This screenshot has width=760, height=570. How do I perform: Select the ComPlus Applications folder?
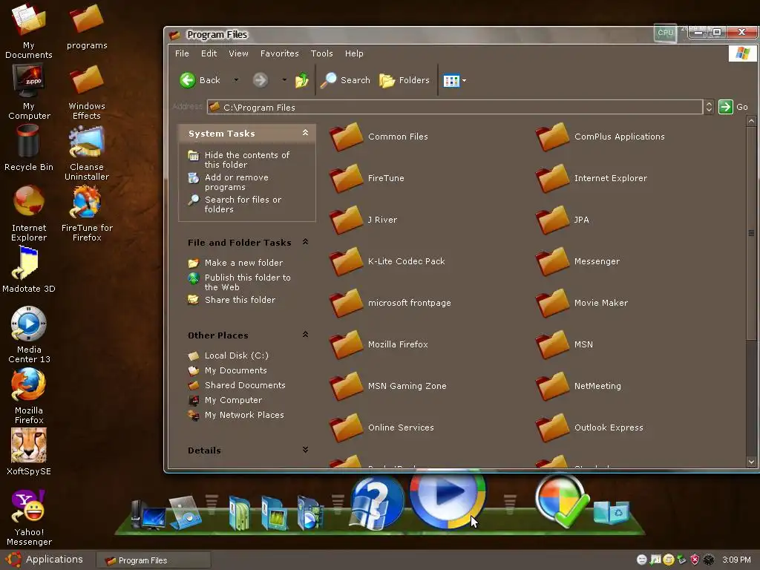click(x=600, y=137)
